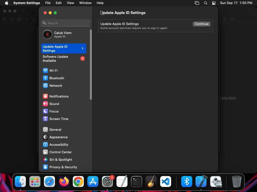Viewport: 257px width, 192px height.
Task: Open TextEdit from the Dock
Action: (122, 181)
